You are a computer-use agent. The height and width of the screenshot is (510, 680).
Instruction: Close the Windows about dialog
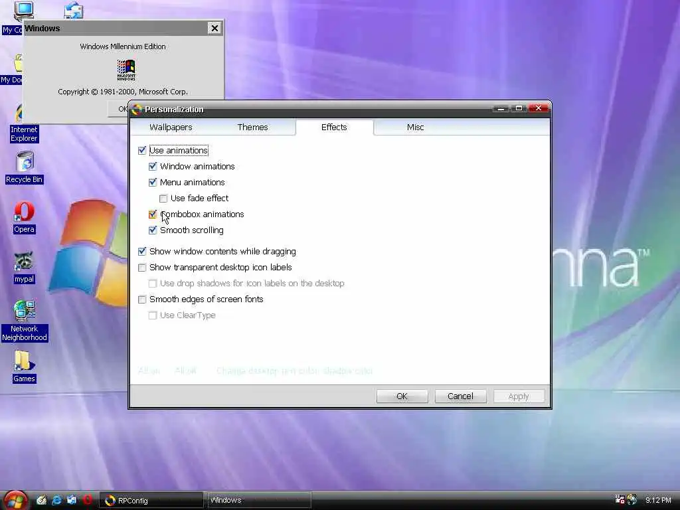pyautogui.click(x=214, y=28)
